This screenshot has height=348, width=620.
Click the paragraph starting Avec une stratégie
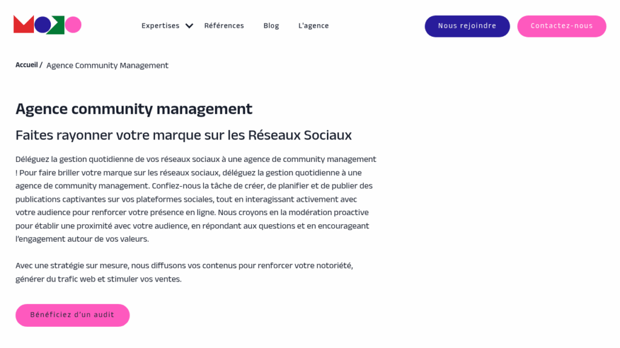[184, 272]
